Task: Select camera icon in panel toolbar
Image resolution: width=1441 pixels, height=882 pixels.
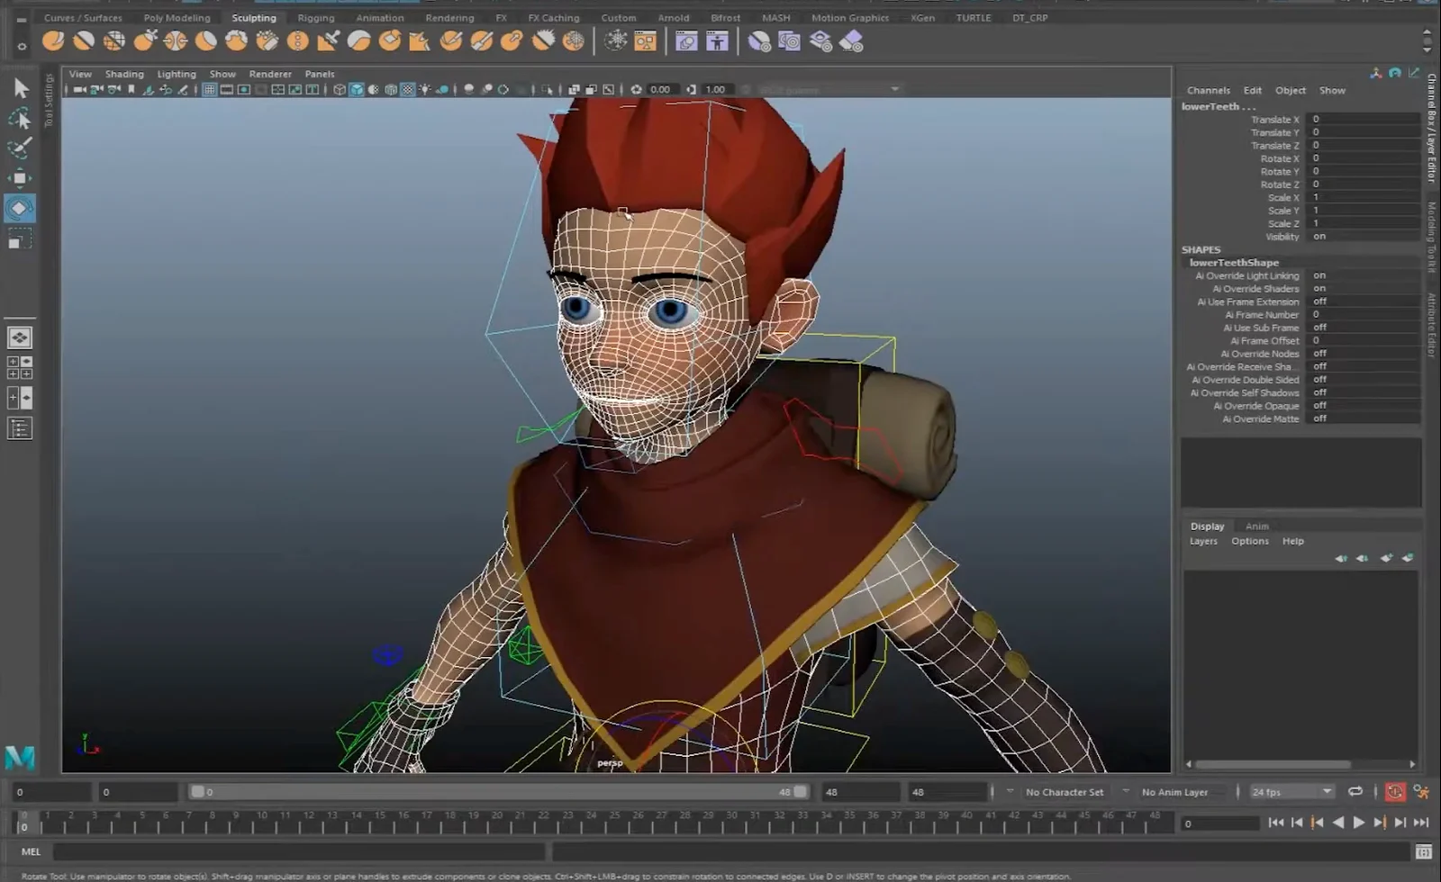Action: click(80, 89)
